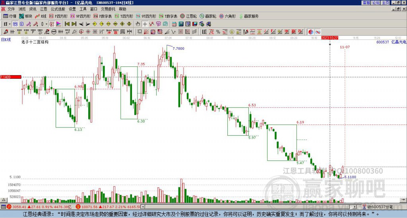Screen dimensions: 407x218
Task: Open the 行情 quotes view
Action: [x=10, y=16]
